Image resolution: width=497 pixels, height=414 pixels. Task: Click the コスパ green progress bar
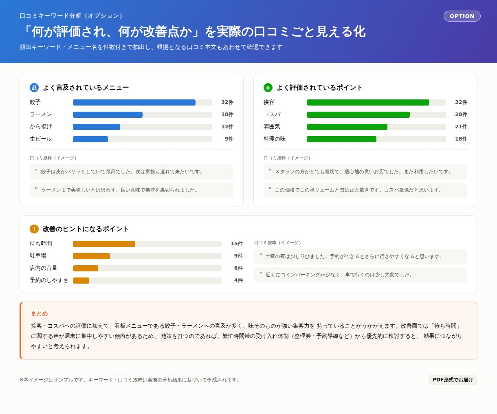[x=376, y=115]
